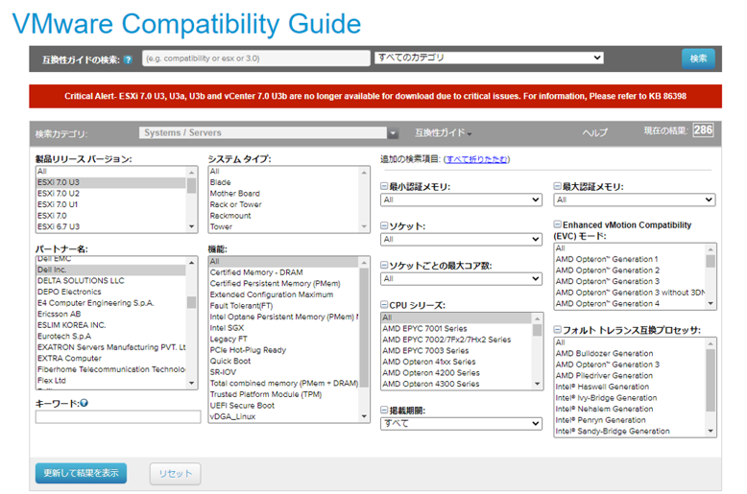This screenshot has width=747, height=494.
Task: Select AMD Bulldozer Generation FT processor
Action: tap(630, 354)
